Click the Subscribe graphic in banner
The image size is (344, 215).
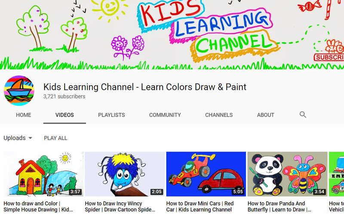click(329, 57)
